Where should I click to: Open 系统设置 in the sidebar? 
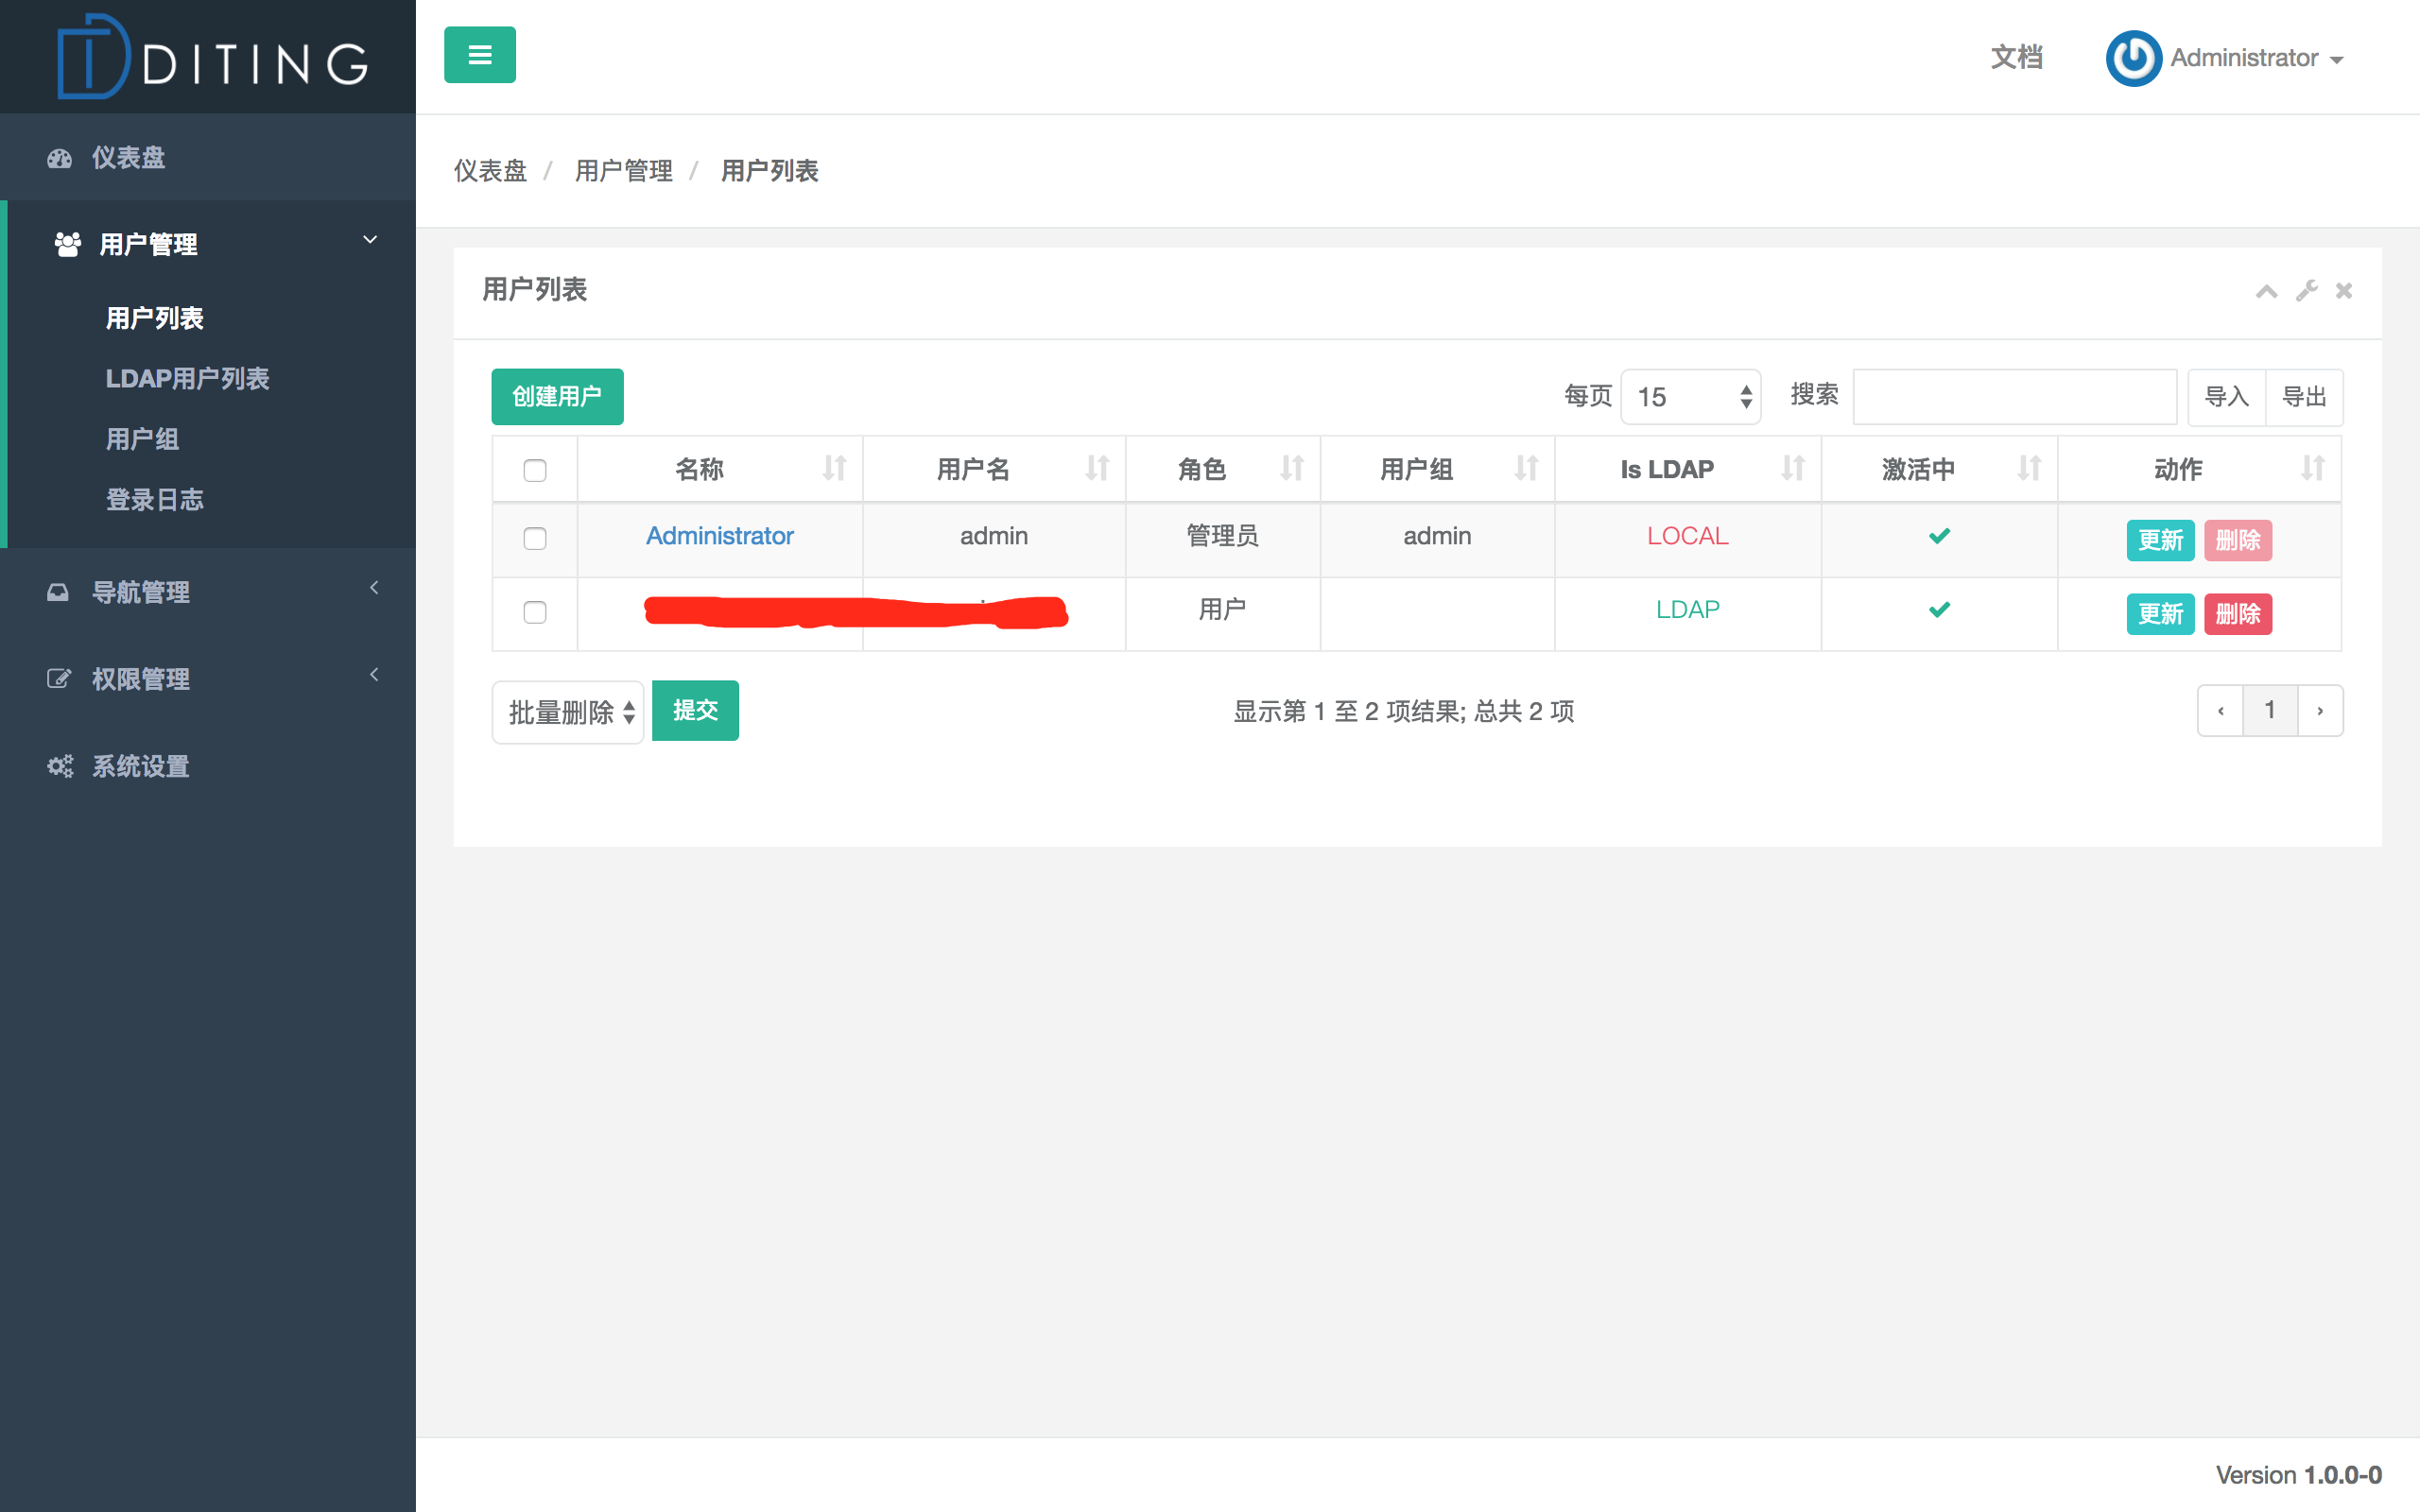pyautogui.click(x=140, y=766)
